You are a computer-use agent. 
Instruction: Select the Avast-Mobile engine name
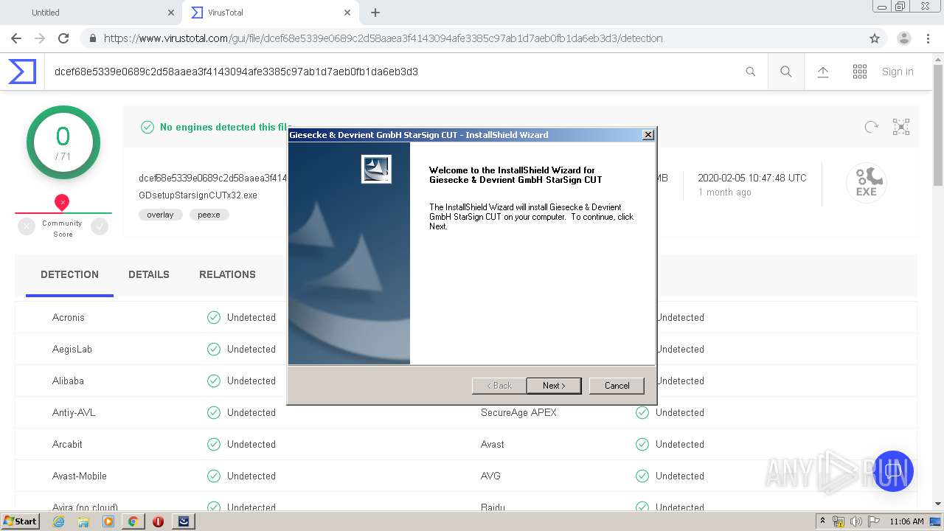click(x=80, y=476)
